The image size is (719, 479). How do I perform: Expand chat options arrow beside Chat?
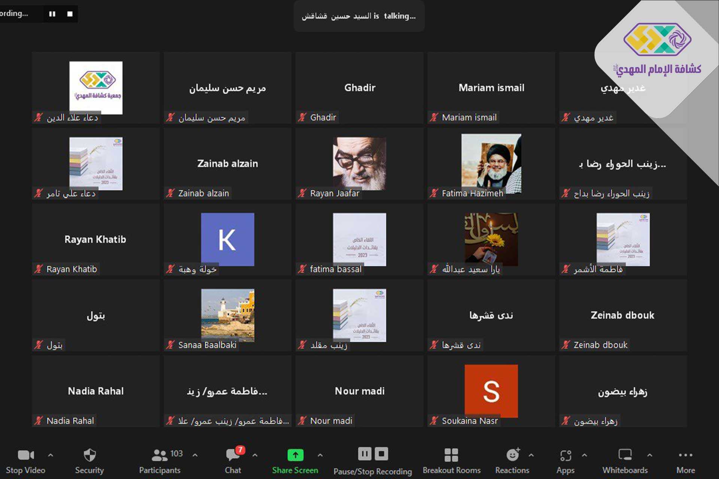pos(255,455)
